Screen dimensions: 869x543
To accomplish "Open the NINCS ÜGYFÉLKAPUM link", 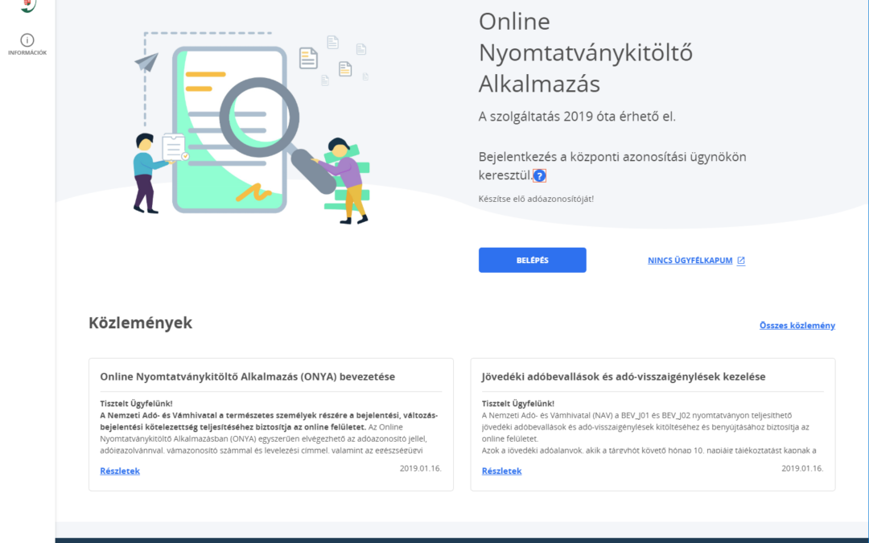I will pyautogui.click(x=696, y=261).
